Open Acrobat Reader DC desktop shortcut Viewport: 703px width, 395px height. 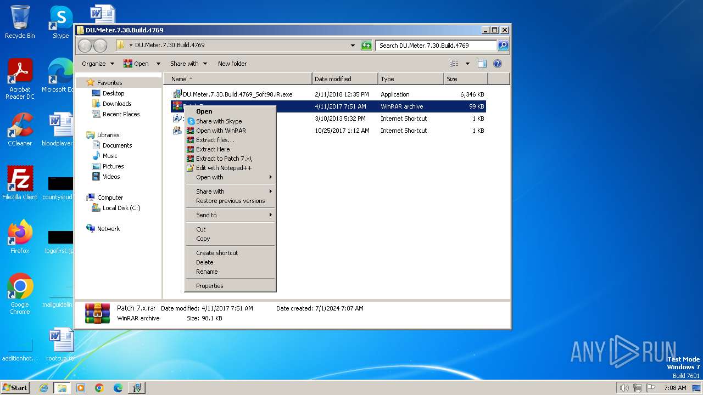pos(20,79)
